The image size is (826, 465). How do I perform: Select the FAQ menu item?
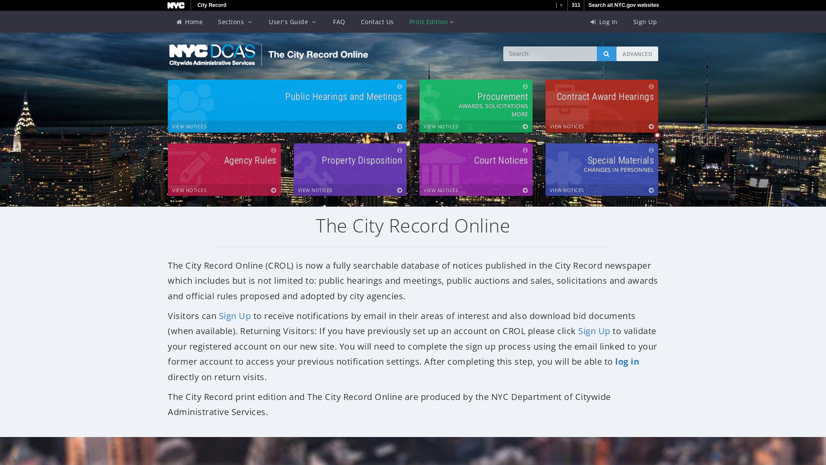tap(339, 22)
